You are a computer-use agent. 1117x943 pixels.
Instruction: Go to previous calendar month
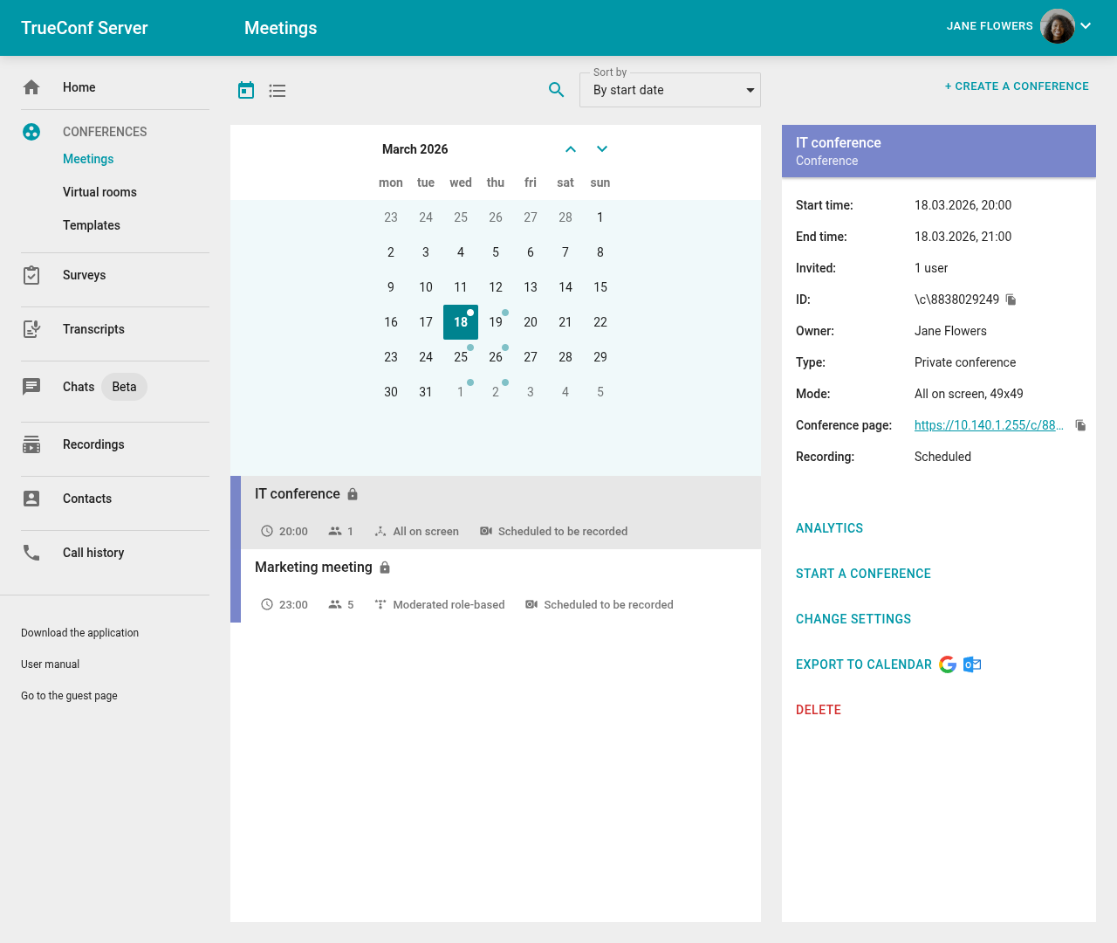tap(571, 149)
